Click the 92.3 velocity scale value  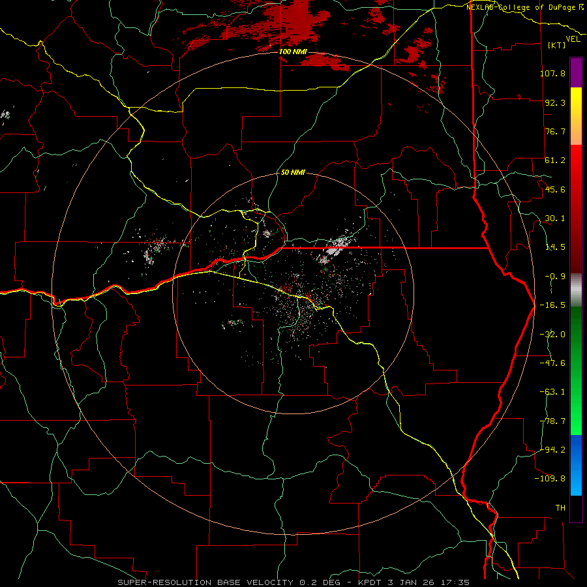pyautogui.click(x=555, y=102)
